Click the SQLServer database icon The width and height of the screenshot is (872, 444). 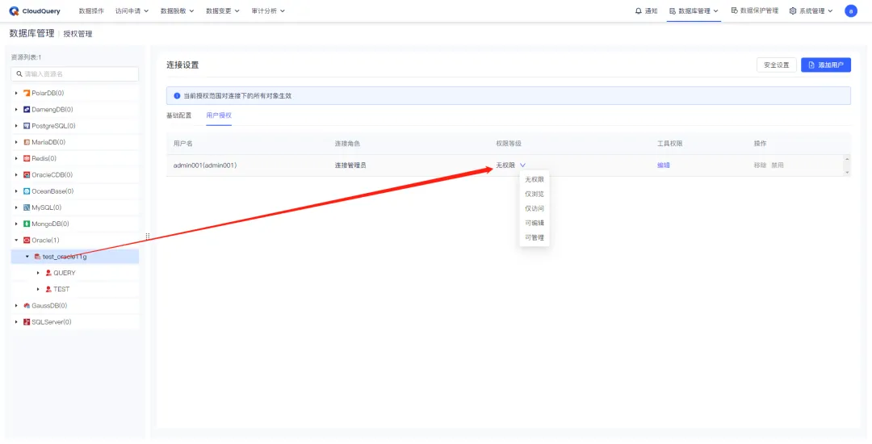point(27,322)
